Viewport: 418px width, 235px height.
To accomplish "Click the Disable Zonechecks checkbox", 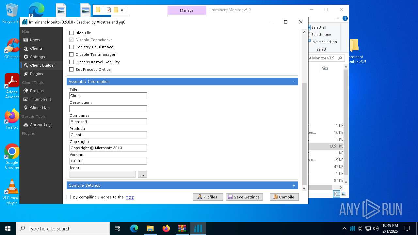I will point(72,40).
